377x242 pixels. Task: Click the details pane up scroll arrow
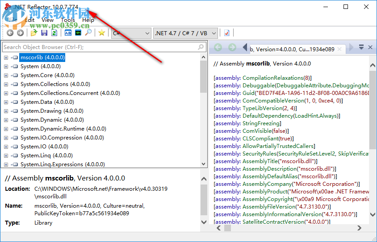[204, 179]
